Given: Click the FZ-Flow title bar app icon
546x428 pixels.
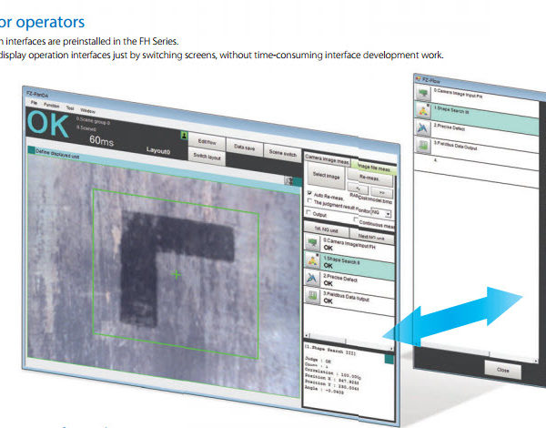Looking at the screenshot, I should pyautogui.click(x=418, y=78).
